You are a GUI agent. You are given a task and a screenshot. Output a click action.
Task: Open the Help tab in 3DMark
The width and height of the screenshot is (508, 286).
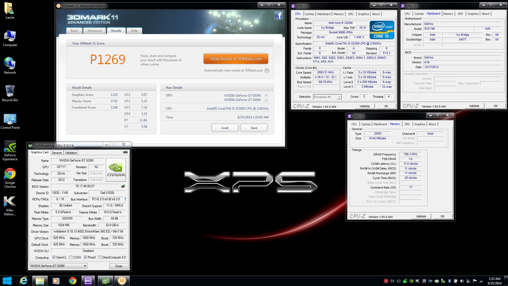pos(134,31)
